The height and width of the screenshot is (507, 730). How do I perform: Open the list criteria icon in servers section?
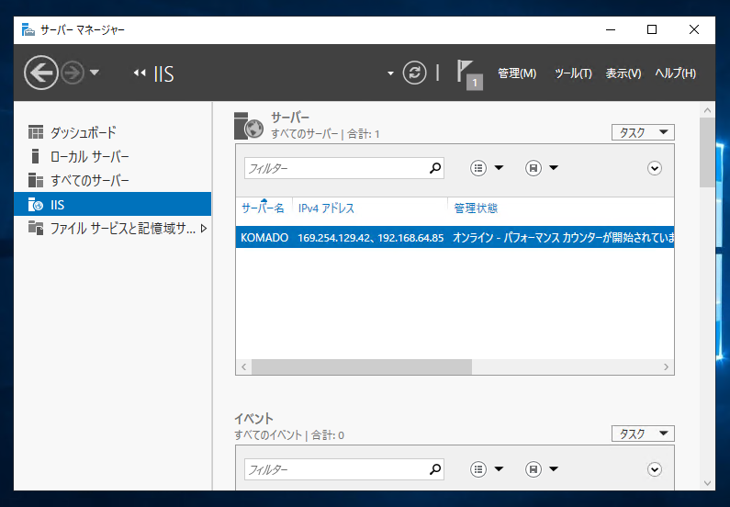click(x=478, y=168)
